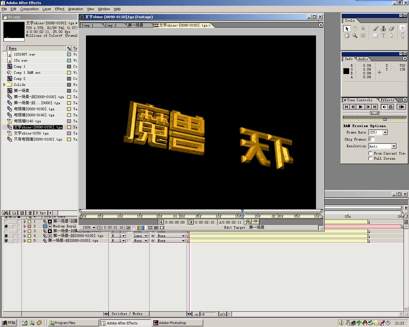The height and width of the screenshot is (327, 409).
Task: Open the Composition menu
Action: (x=29, y=9)
